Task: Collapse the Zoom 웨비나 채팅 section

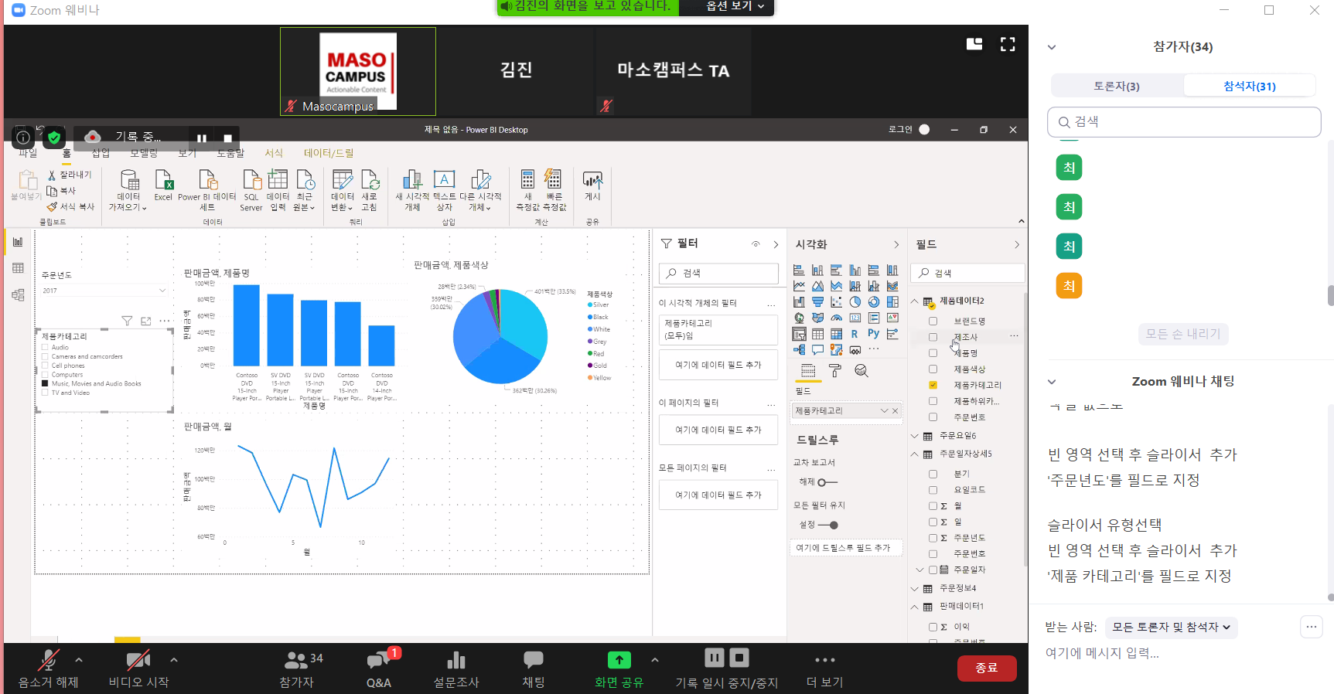Action: (x=1052, y=382)
